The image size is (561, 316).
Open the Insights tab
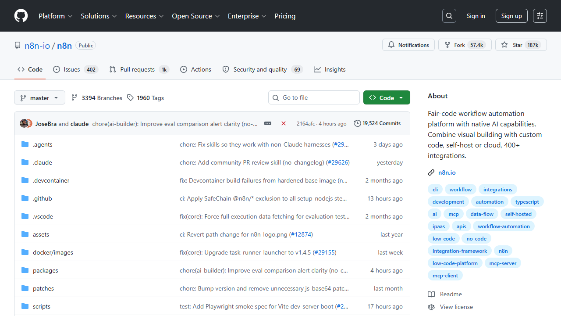(330, 69)
